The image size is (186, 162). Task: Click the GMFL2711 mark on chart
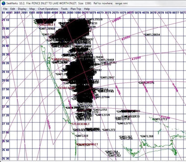(x=124, y=123)
